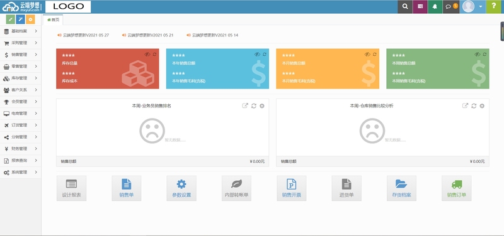This screenshot has height=236, width=504.
Task: Toggle visibility eye on blue 本年销售总额 card
Action: [258, 55]
